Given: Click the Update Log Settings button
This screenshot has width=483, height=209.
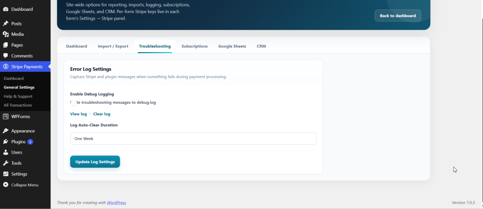Looking at the screenshot, I should point(95,162).
